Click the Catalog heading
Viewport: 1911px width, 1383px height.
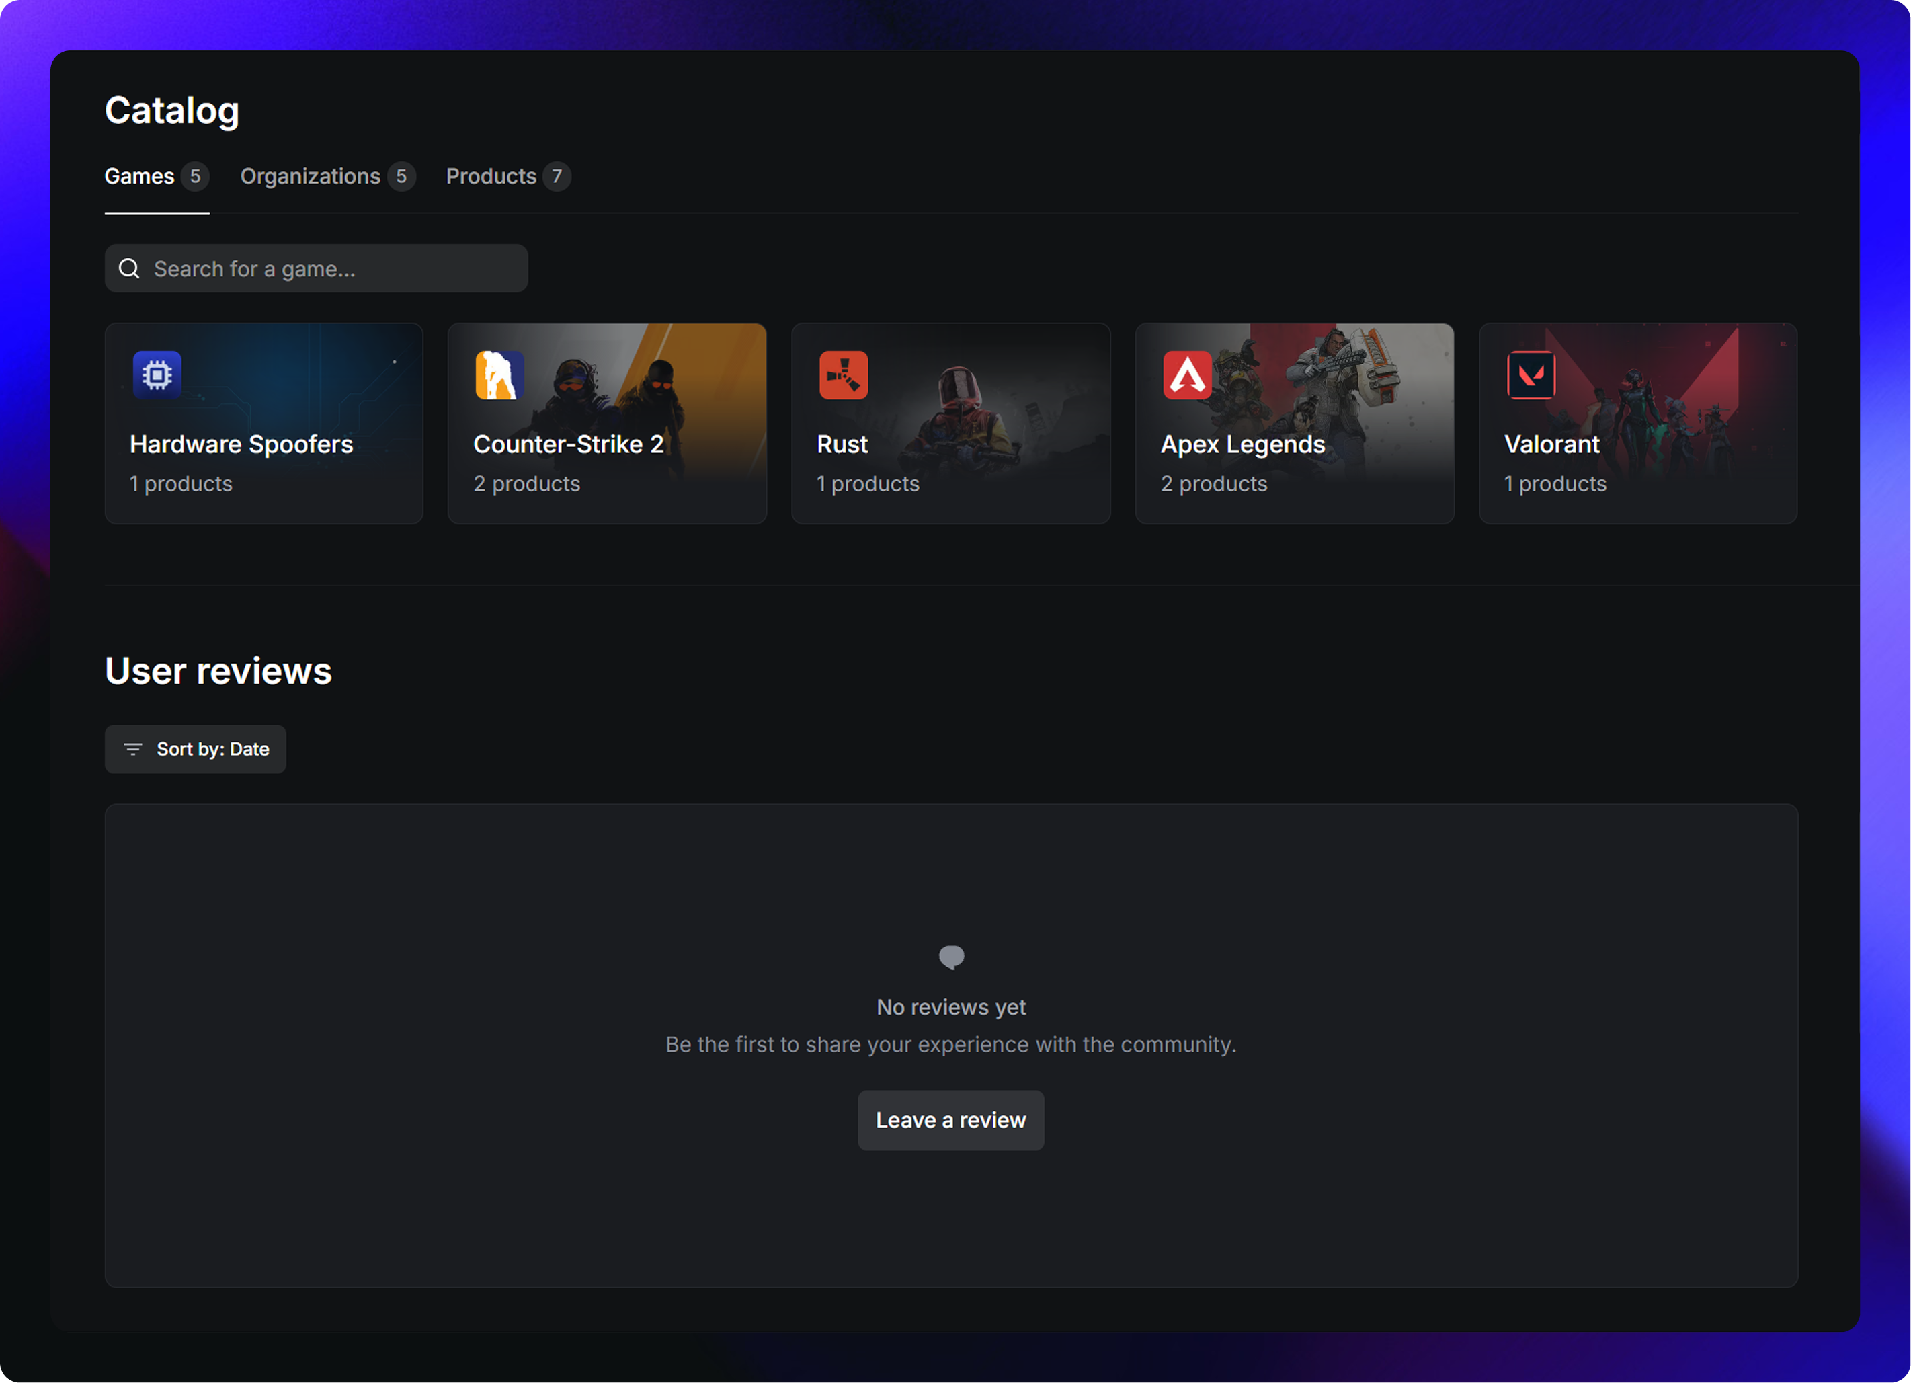coord(172,111)
